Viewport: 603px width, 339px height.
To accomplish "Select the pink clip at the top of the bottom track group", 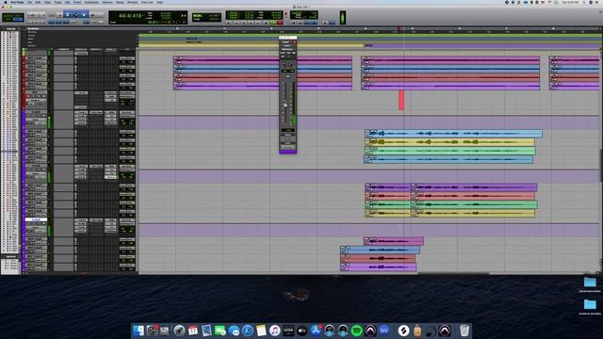I will (x=394, y=241).
